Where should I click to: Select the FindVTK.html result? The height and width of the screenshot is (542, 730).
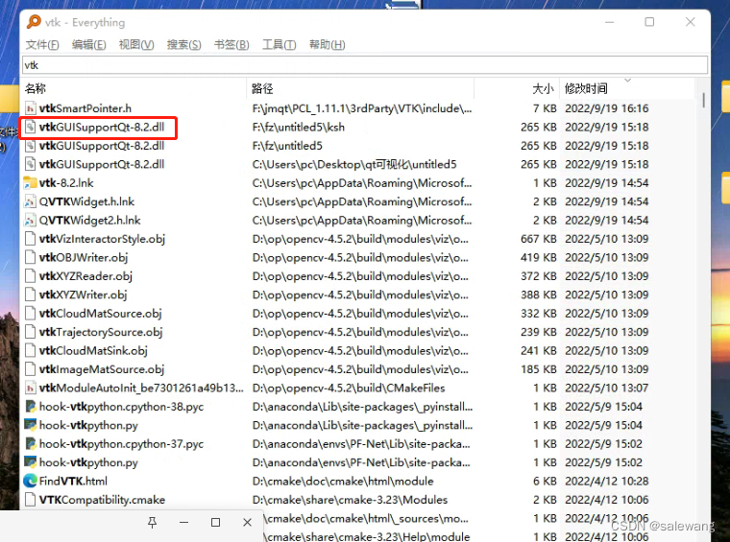73,481
